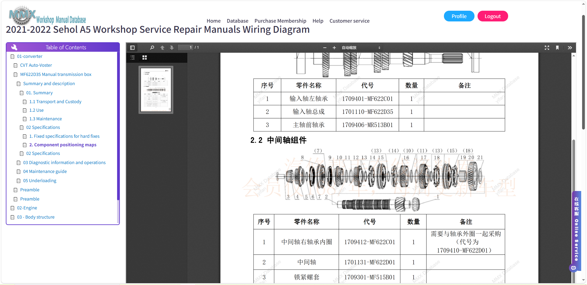587x285 pixels.
Task: Toggle the PDF sidebar panel
Action: tap(132, 48)
